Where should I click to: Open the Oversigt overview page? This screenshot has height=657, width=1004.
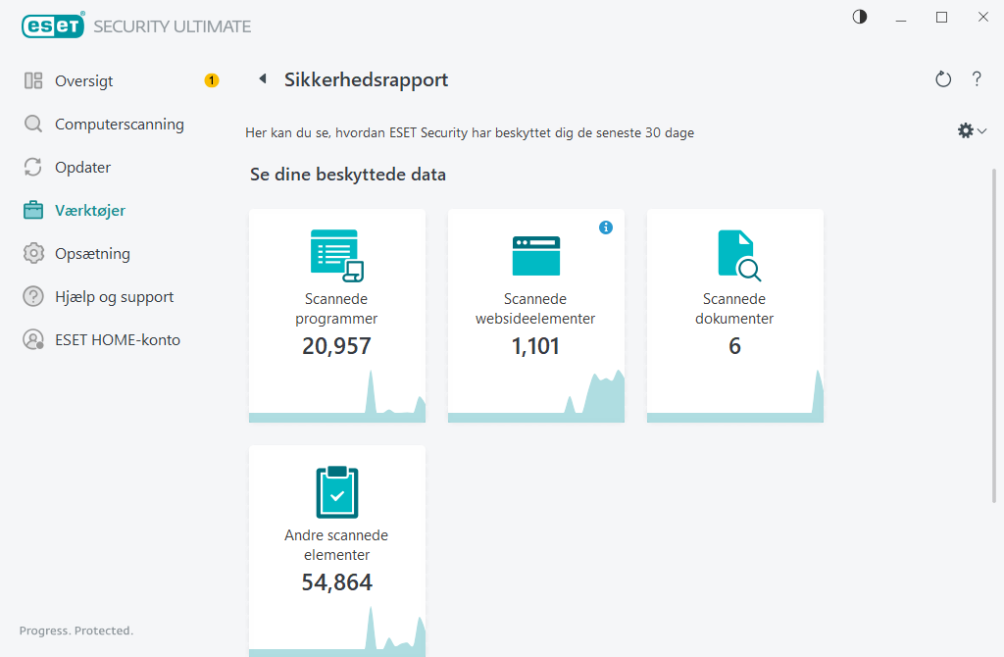[84, 80]
